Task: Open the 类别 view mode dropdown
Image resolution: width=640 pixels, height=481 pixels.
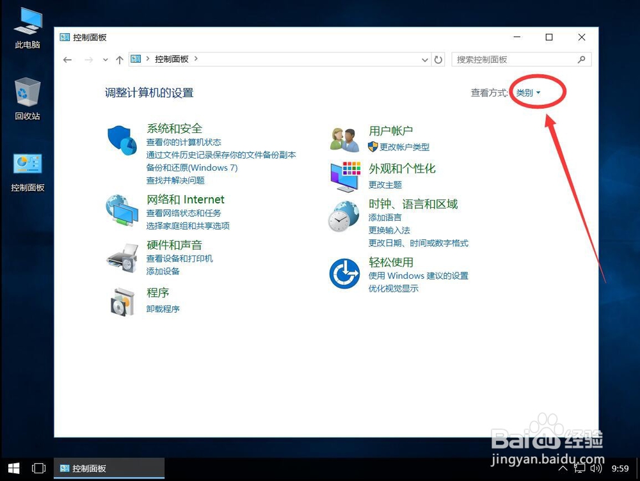Action: 526,92
